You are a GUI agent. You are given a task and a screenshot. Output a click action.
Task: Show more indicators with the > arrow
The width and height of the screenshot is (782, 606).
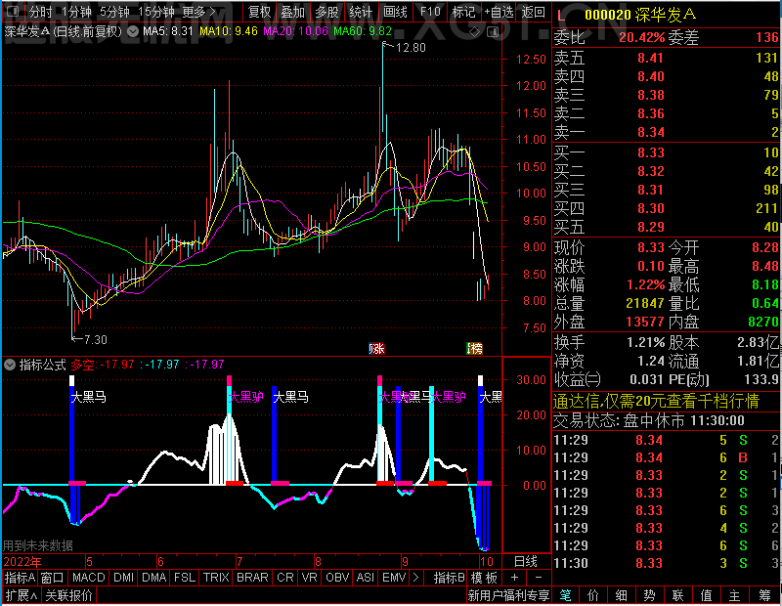pyautogui.click(x=415, y=578)
